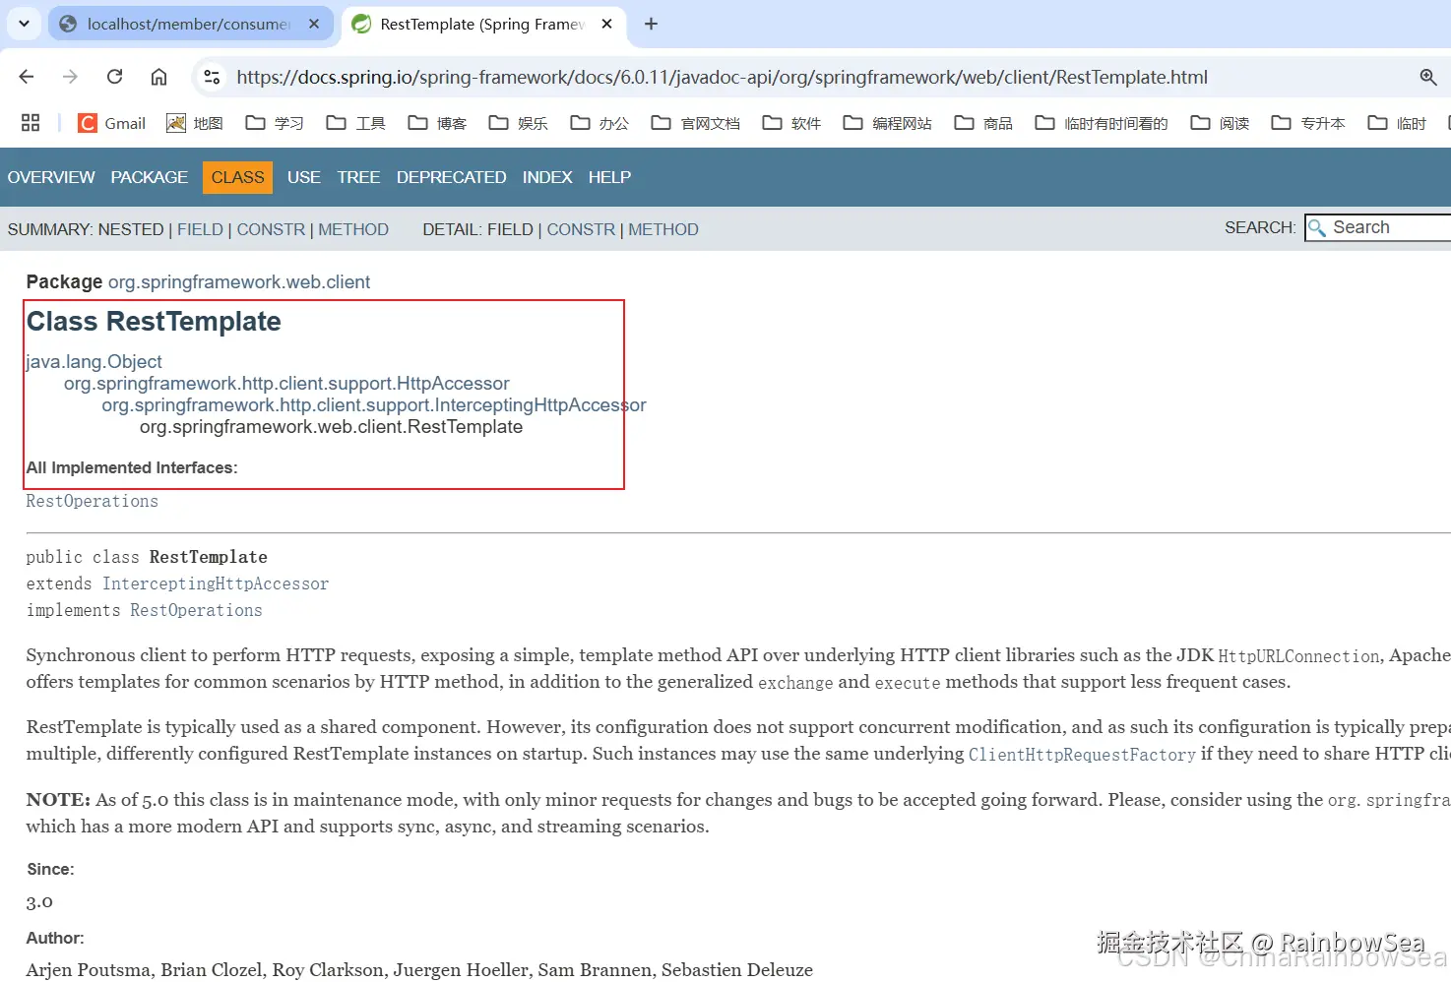Open the apps grid in bookmarks bar
The width and height of the screenshot is (1451, 982).
coord(31,123)
